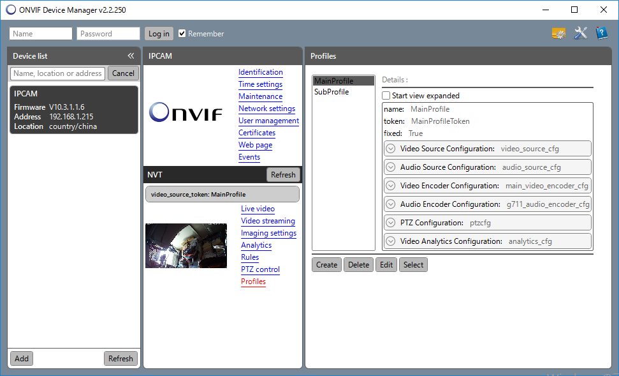Click the Log in button
Image resolution: width=619 pixels, height=376 pixels.
click(159, 34)
